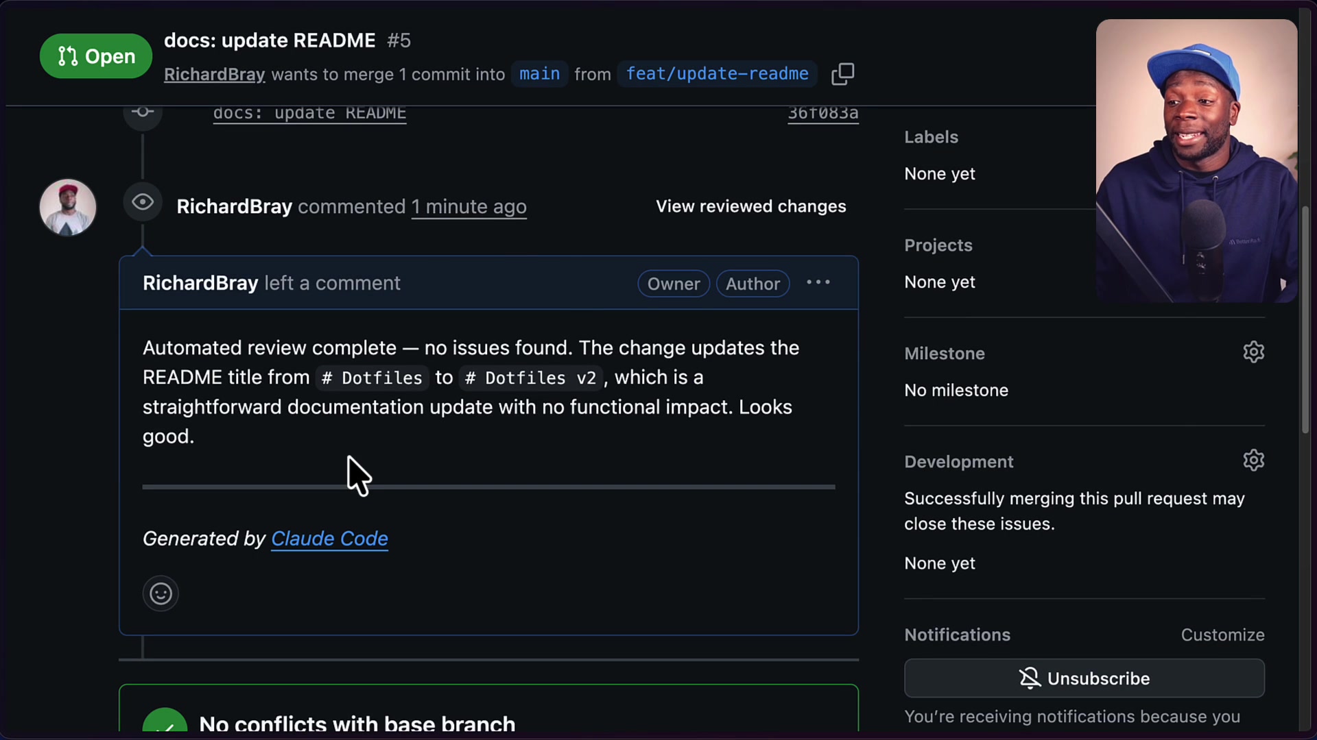Click RichardBray's profile avatar
The height and width of the screenshot is (740, 1317).
pos(67,207)
